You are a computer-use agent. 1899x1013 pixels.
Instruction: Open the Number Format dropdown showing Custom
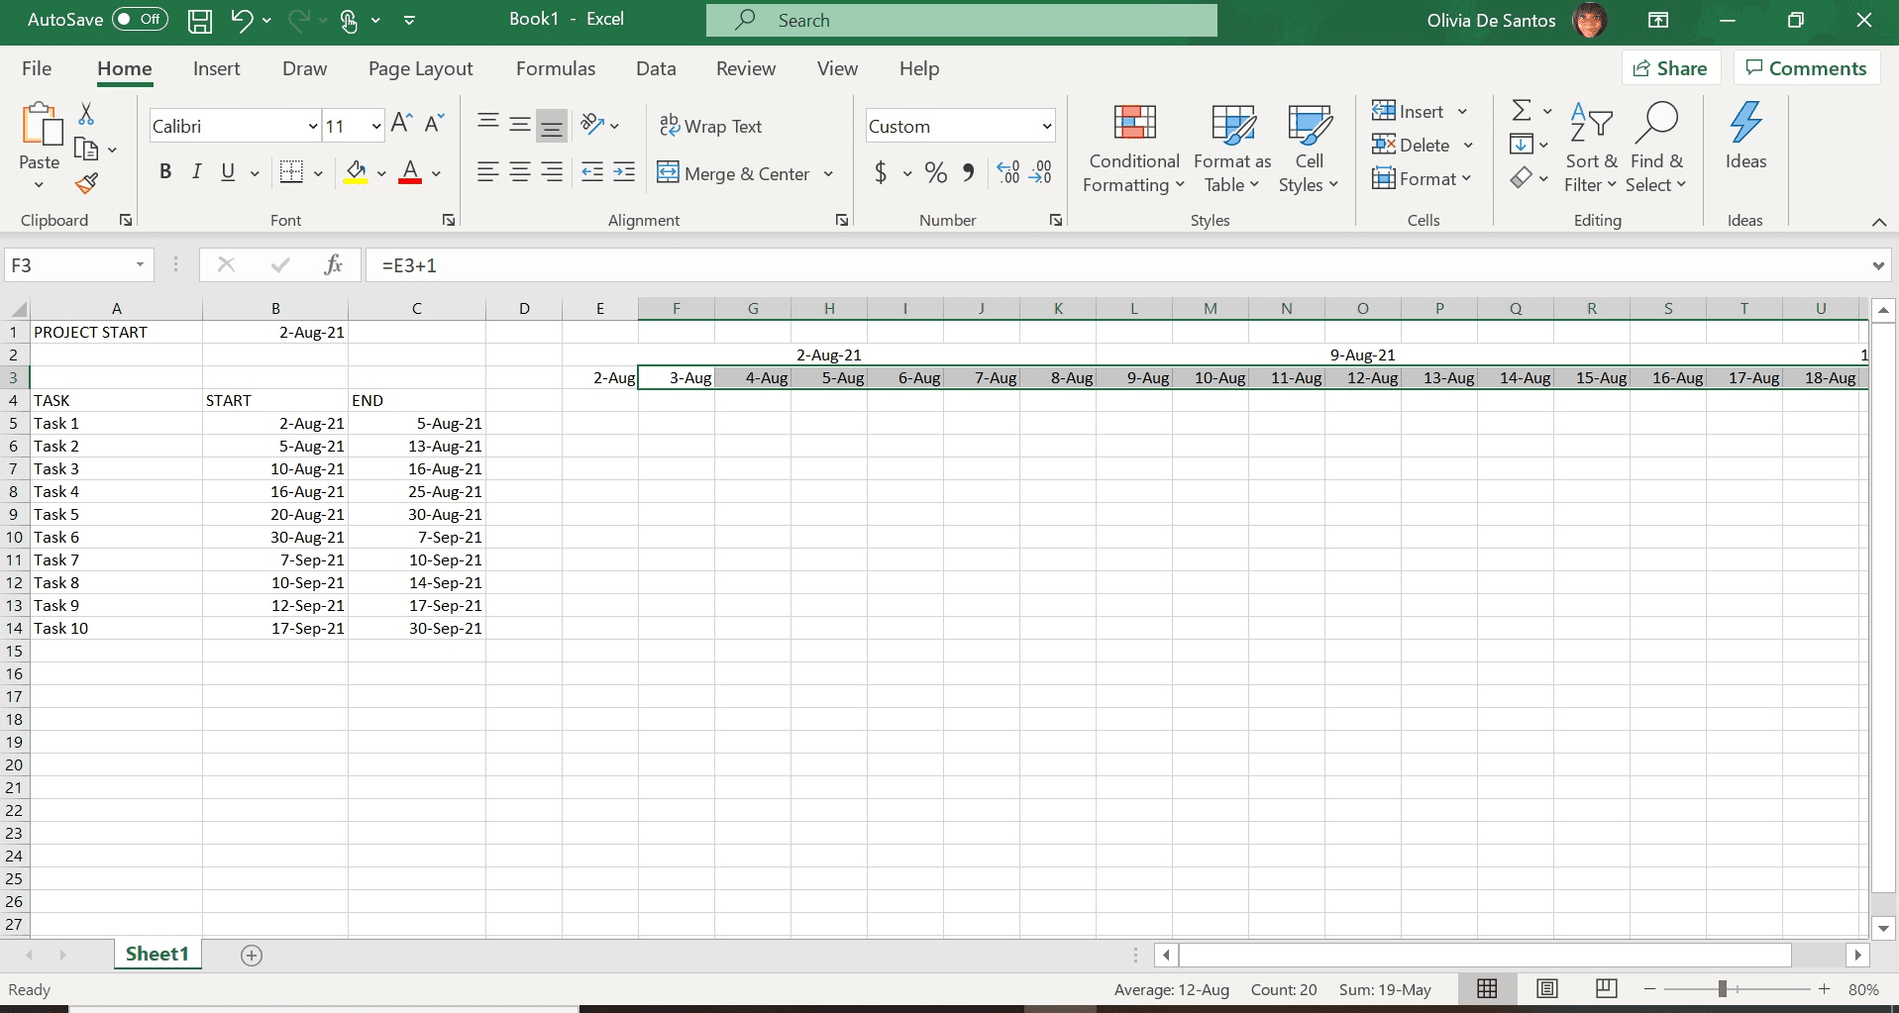point(1046,126)
